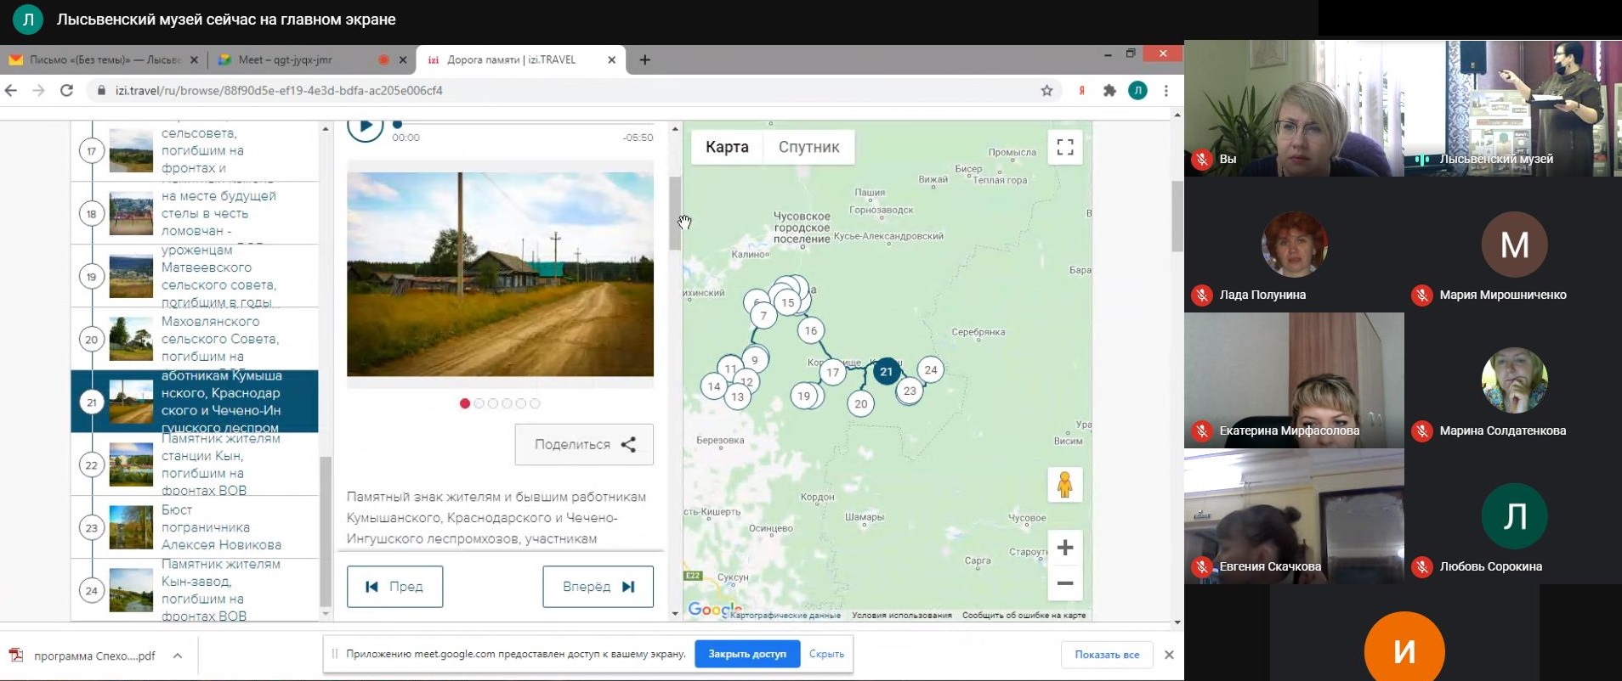This screenshot has height=681, width=1622.
Task: Switch to Meet browser tab
Action: pyautogui.click(x=285, y=59)
